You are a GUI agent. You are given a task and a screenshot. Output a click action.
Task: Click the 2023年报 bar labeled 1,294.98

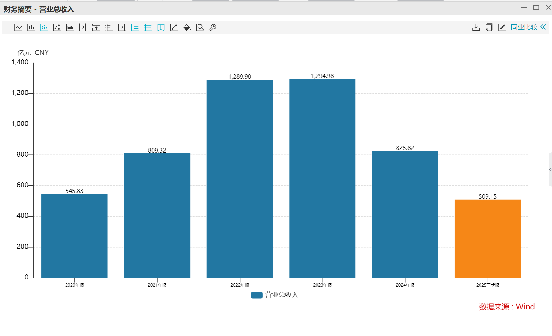(322, 178)
